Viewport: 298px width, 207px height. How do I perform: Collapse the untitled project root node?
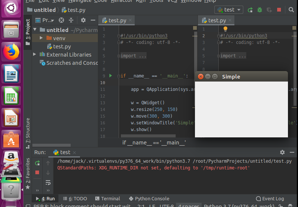pos(35,29)
